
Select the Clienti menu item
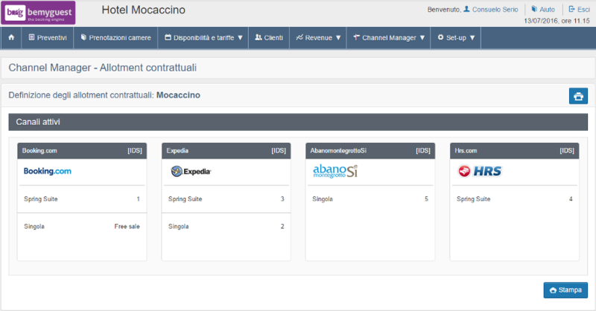(x=268, y=37)
